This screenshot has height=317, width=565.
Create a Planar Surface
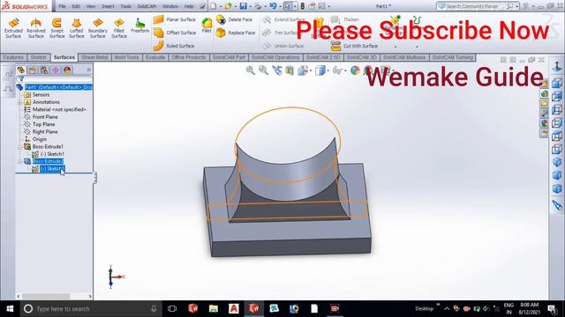(x=175, y=19)
